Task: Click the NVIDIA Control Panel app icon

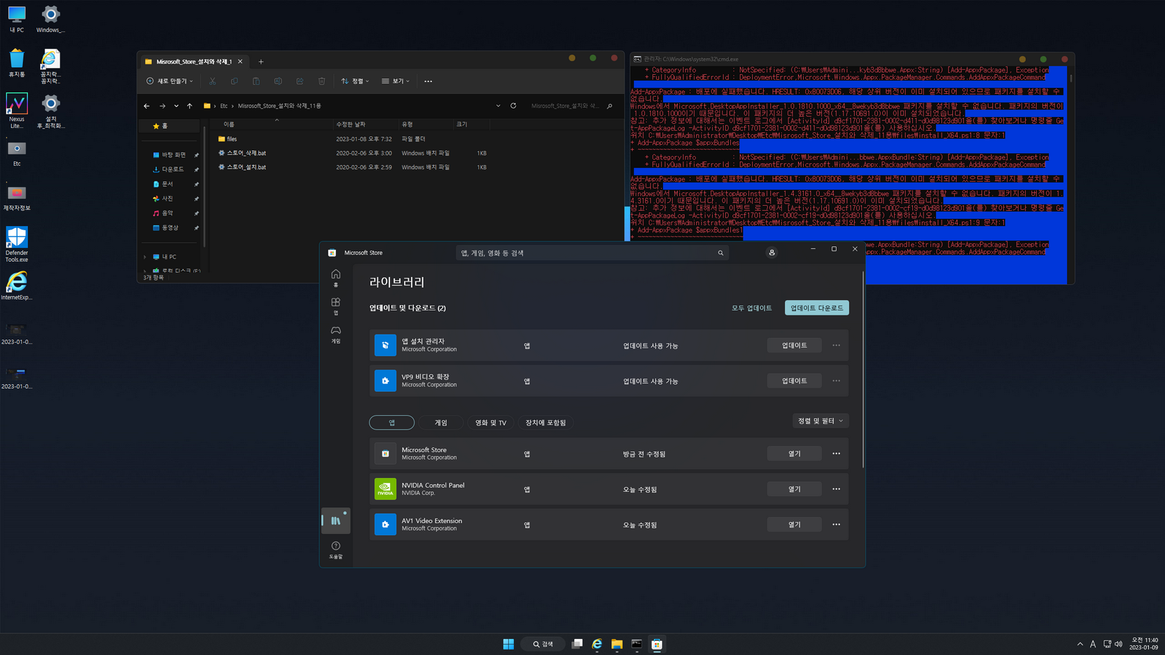Action: [385, 489]
